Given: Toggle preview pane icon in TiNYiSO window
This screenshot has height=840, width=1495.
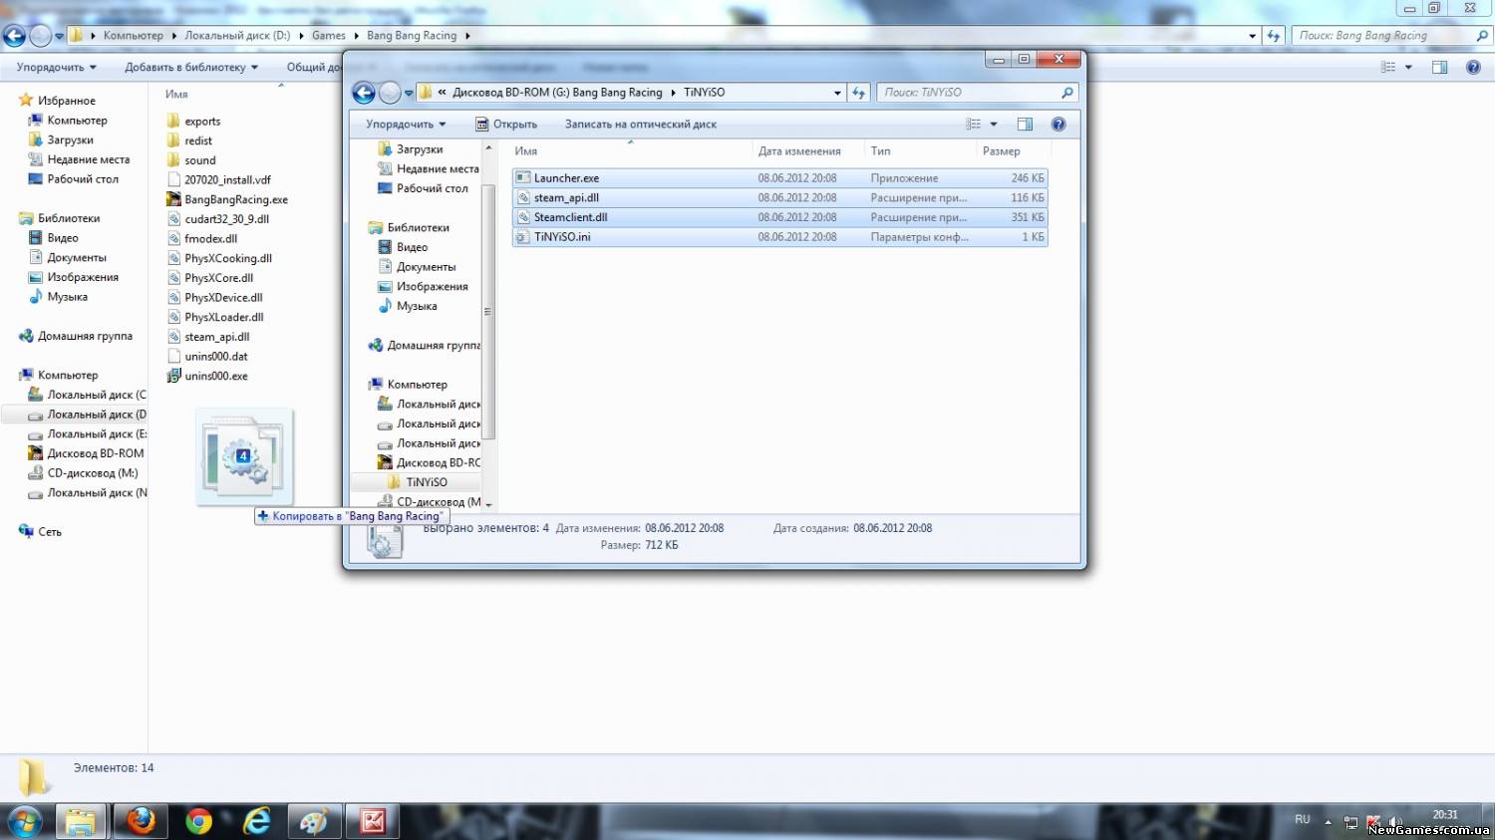Looking at the screenshot, I should coord(1025,125).
